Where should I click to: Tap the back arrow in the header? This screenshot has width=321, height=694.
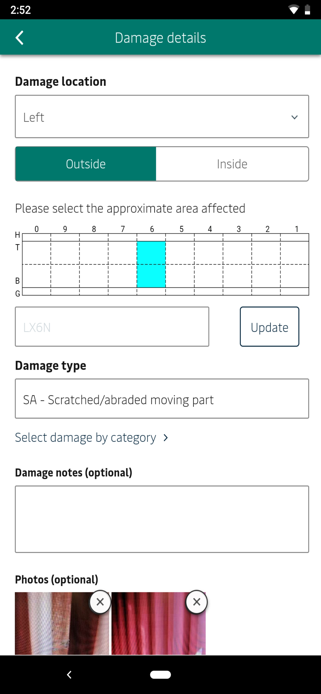tap(19, 38)
